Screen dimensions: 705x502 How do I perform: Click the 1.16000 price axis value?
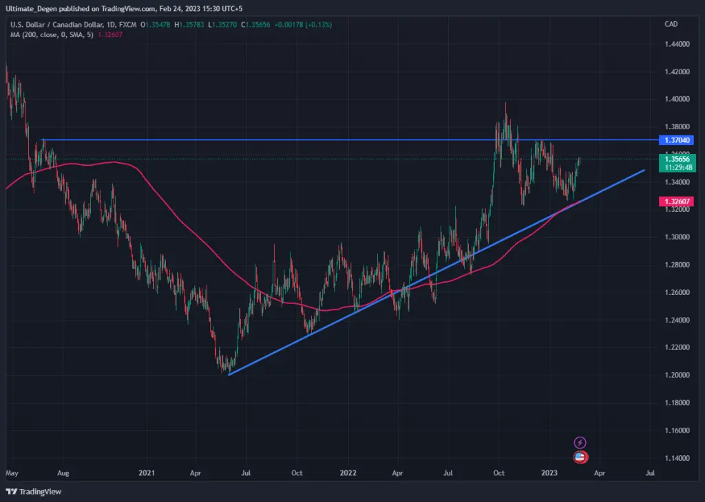(x=677, y=430)
